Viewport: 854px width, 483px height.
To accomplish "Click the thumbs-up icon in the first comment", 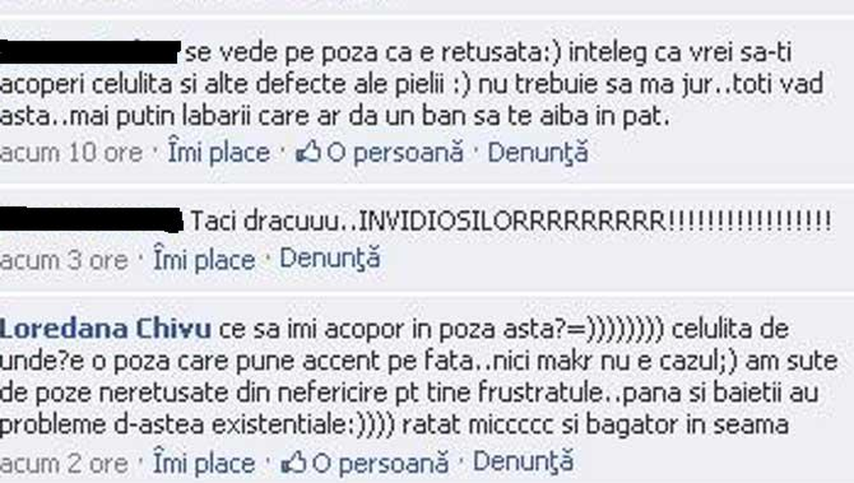I will [x=308, y=152].
